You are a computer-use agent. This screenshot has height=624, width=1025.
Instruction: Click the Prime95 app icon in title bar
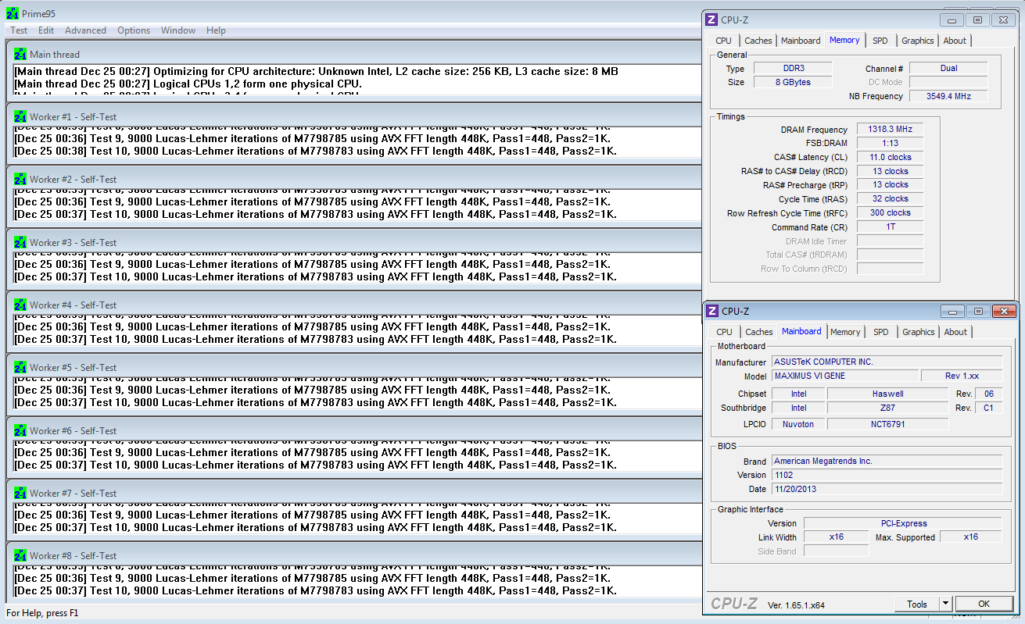(x=12, y=13)
